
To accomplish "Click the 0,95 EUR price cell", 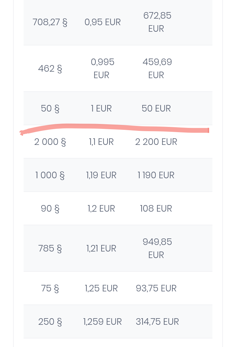I will 103,22.
